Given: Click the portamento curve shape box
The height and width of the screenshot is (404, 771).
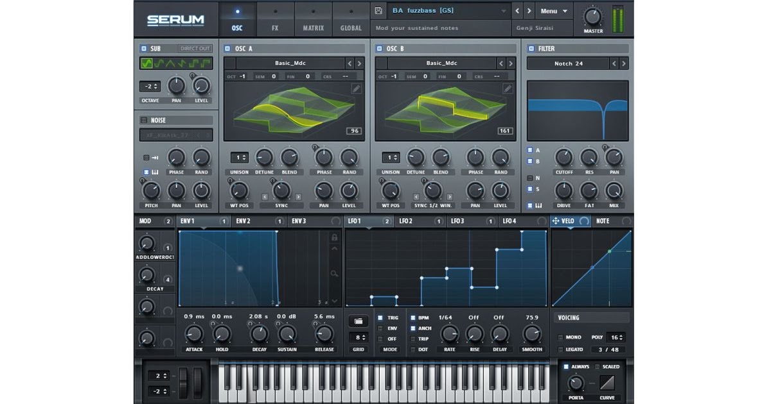Looking at the screenshot, I should click(607, 383).
